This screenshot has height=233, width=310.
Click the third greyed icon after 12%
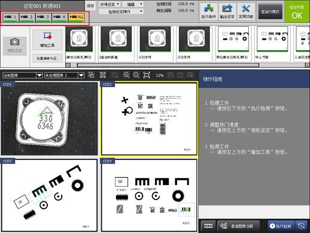(190, 75)
